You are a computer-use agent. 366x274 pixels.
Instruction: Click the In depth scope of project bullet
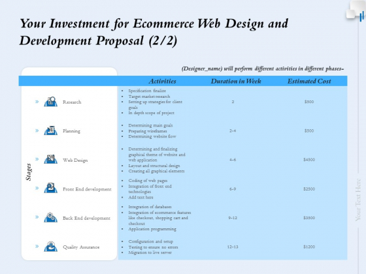point(151,113)
